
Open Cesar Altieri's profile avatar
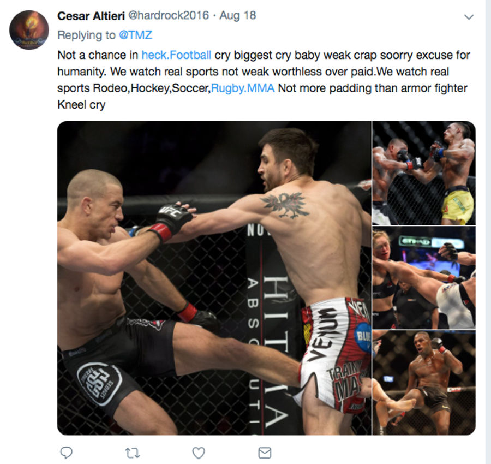[29, 30]
